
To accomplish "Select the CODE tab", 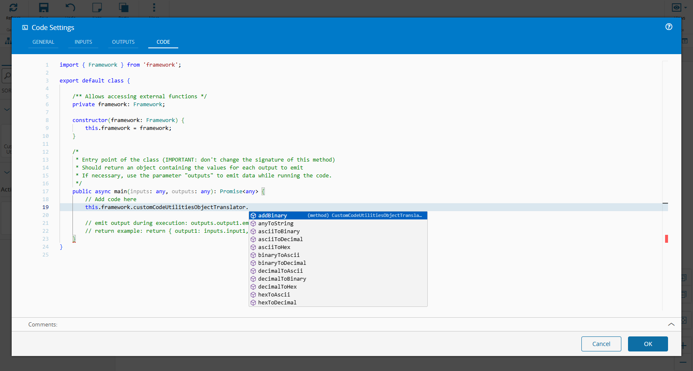I will tap(163, 42).
